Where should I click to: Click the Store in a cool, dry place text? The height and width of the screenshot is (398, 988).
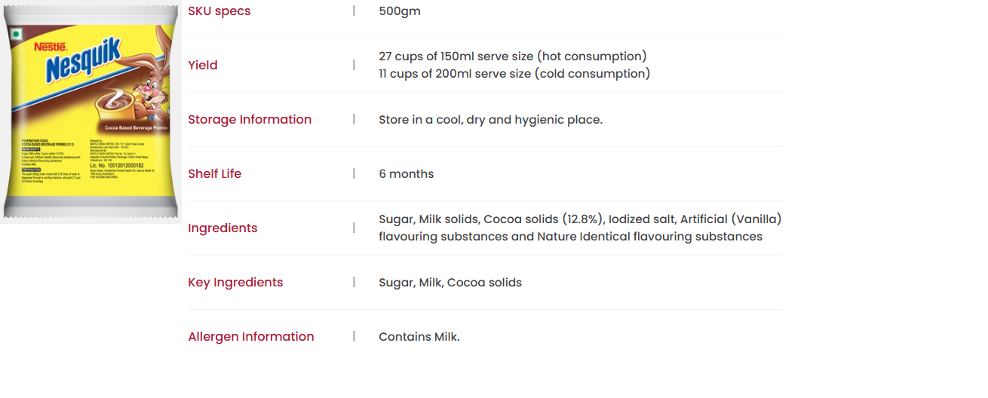click(x=491, y=119)
